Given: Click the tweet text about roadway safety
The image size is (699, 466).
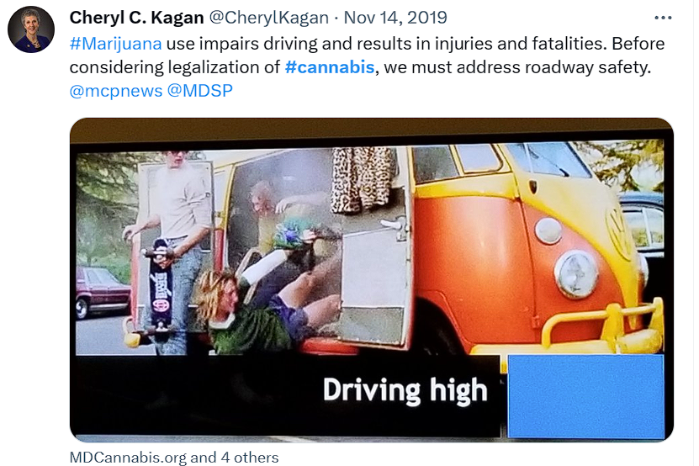Looking at the screenshot, I should tap(367, 56).
